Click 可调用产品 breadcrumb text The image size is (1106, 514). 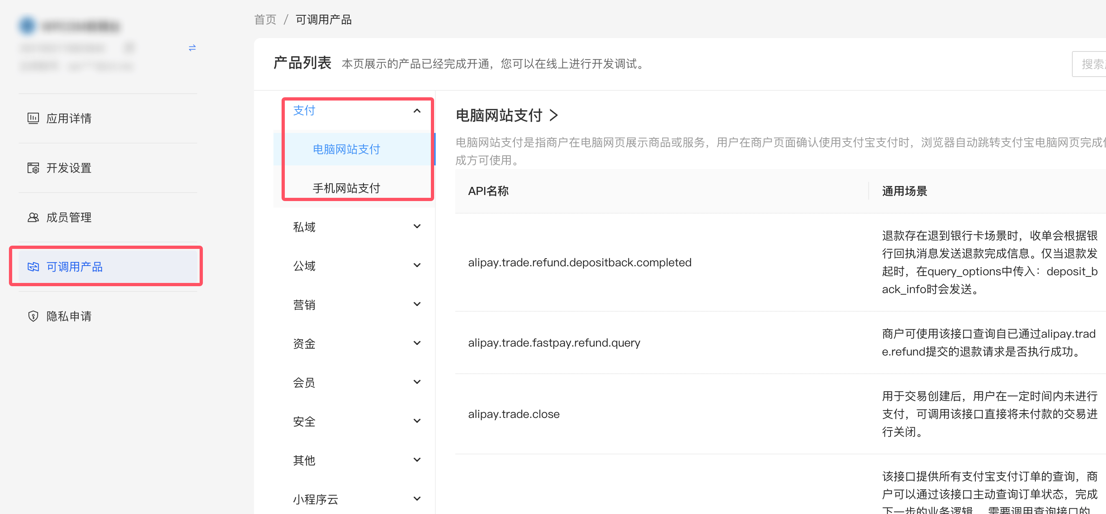[x=323, y=20]
